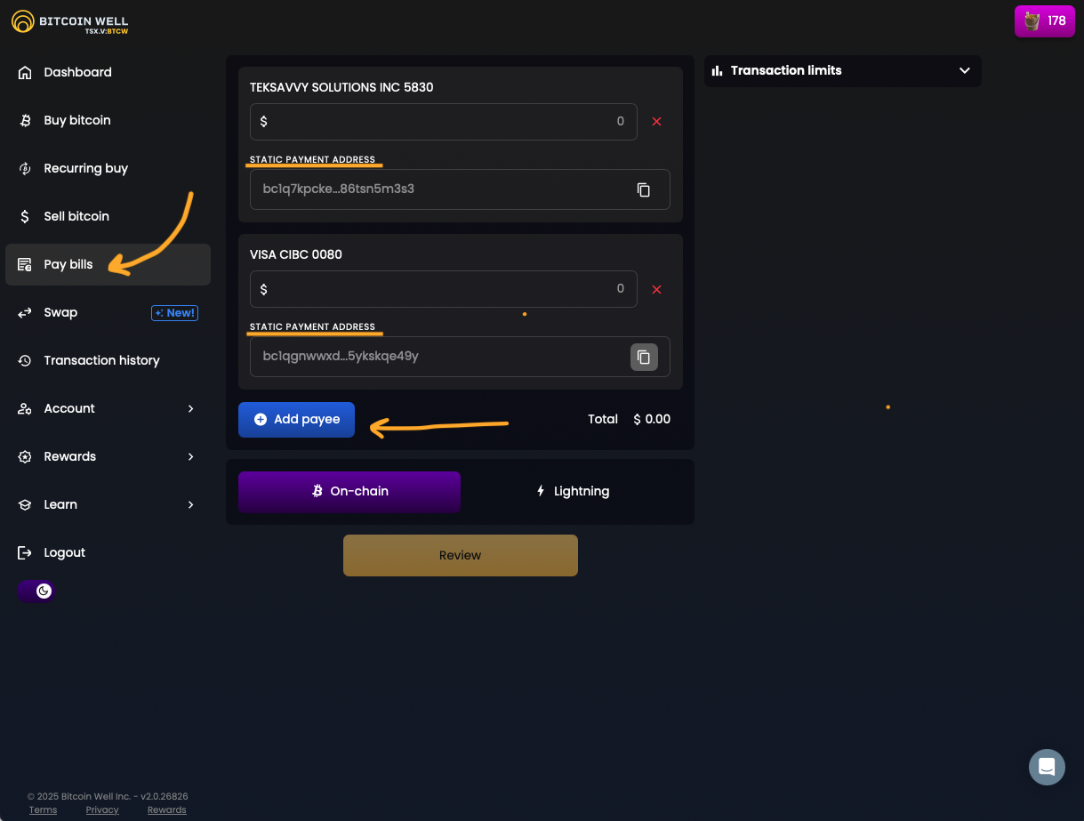
Task: Open the rewards points badge showing 178
Action: point(1044,20)
